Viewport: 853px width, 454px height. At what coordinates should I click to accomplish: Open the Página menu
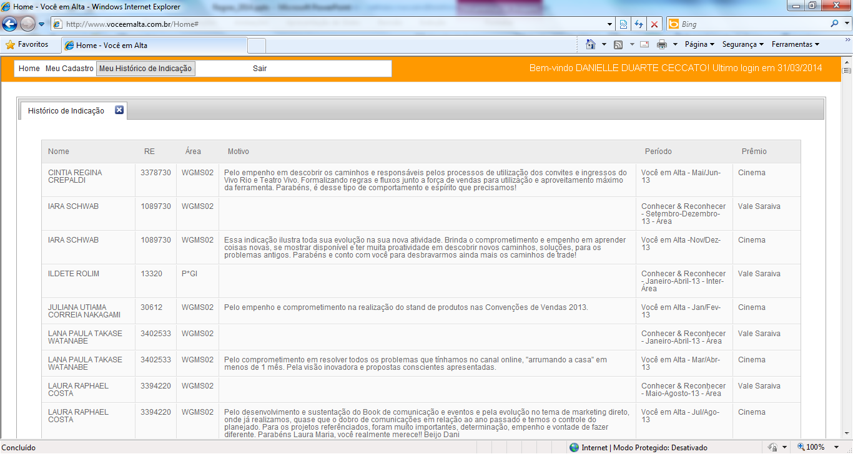(700, 45)
